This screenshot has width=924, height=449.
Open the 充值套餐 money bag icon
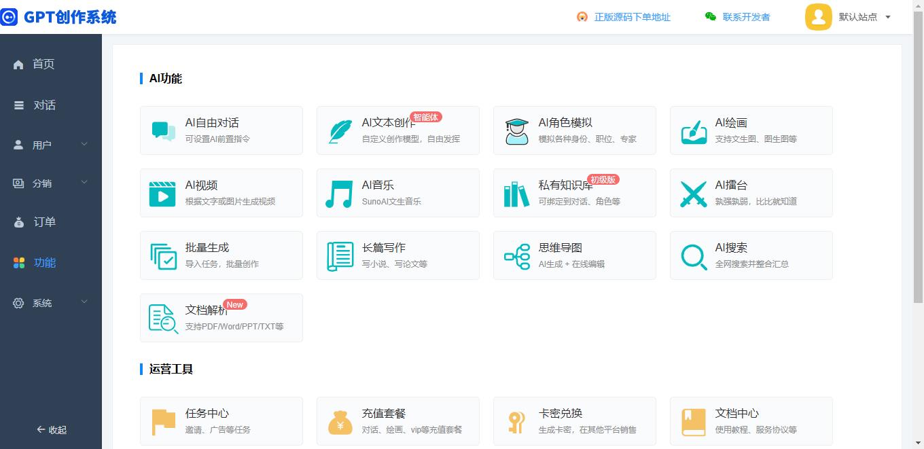(340, 422)
